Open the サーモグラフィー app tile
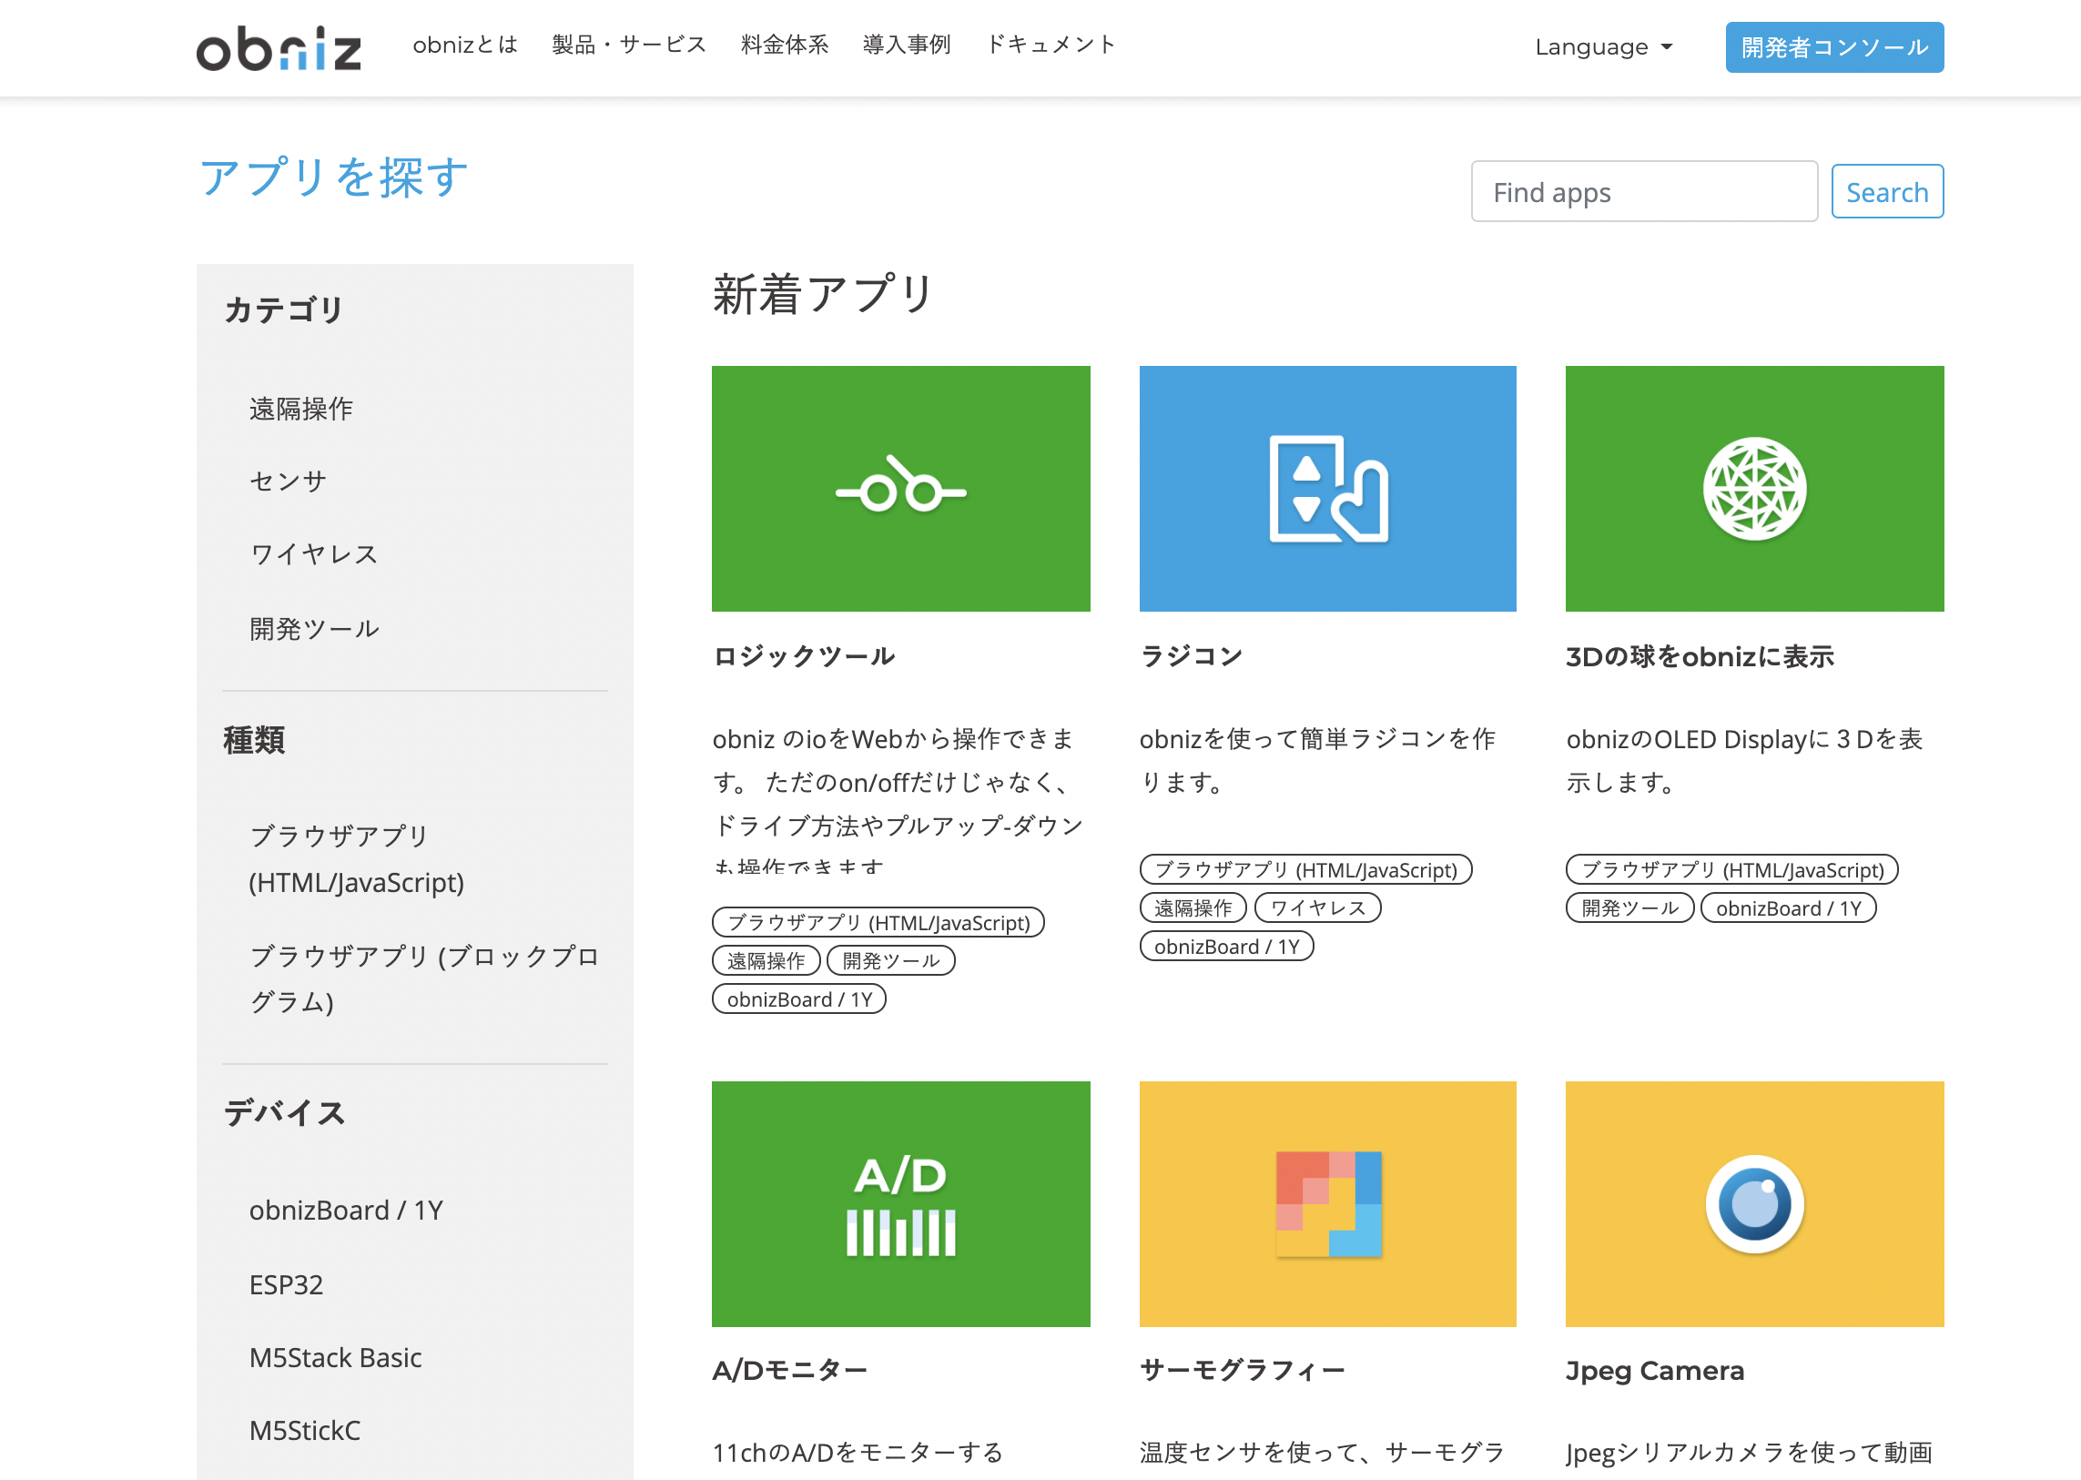 click(1327, 1204)
